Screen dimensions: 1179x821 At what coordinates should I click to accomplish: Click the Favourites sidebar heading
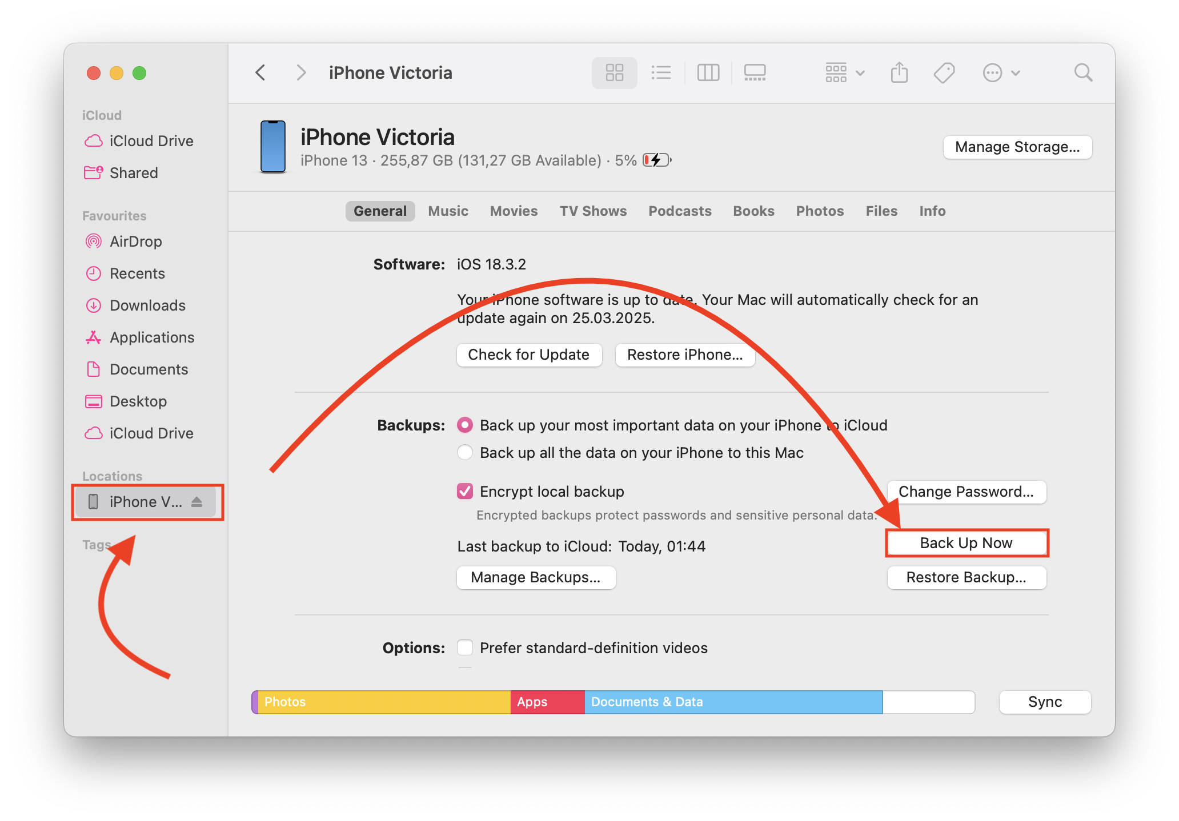114,216
